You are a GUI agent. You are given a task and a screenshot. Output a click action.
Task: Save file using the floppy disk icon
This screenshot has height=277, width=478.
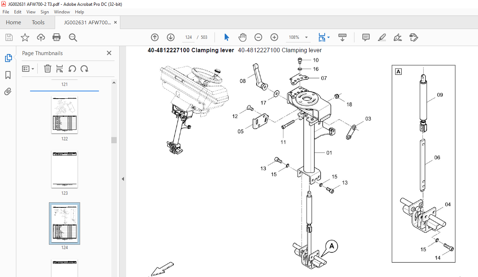tap(9, 37)
